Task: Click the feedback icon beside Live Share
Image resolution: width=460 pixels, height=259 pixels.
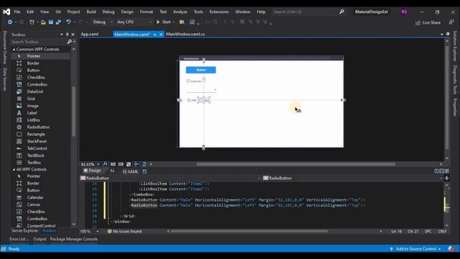Action: coord(451,22)
